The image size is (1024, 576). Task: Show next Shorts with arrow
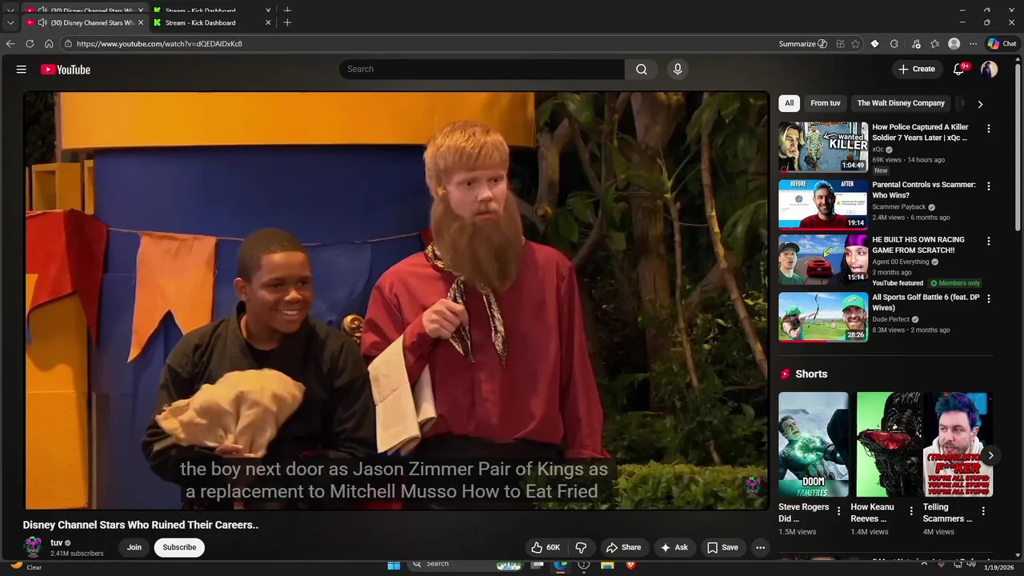[990, 455]
